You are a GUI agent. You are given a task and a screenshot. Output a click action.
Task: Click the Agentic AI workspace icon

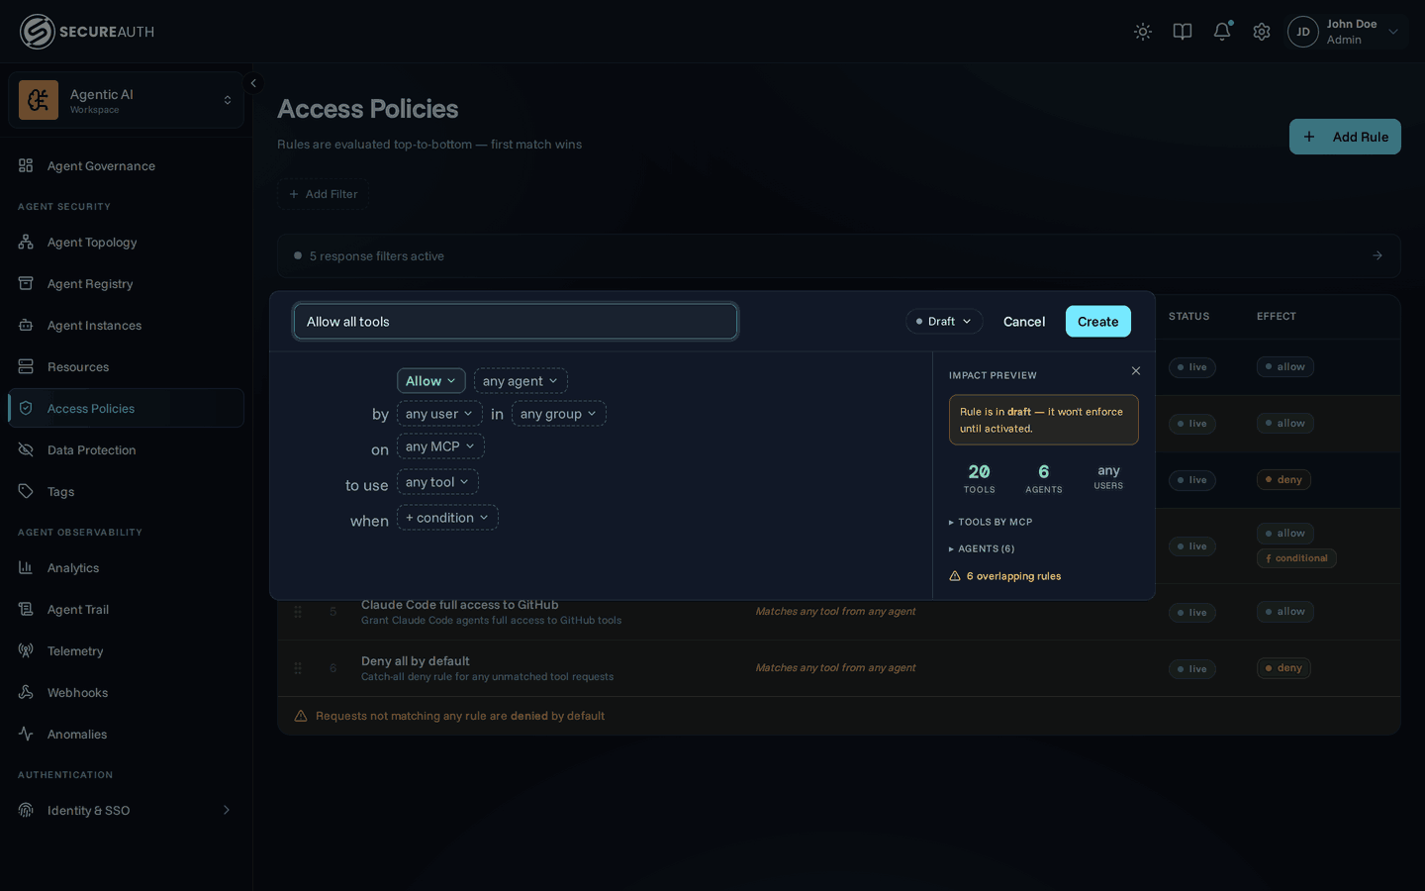39,100
